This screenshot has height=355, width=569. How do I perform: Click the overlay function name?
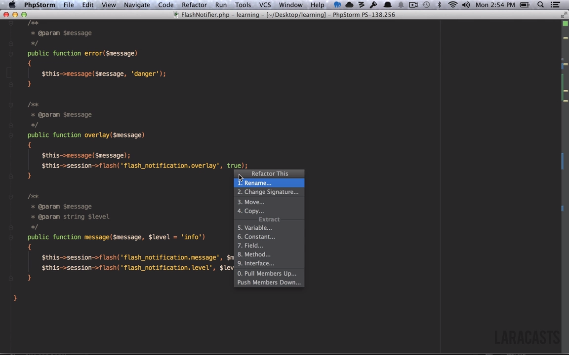(97, 135)
